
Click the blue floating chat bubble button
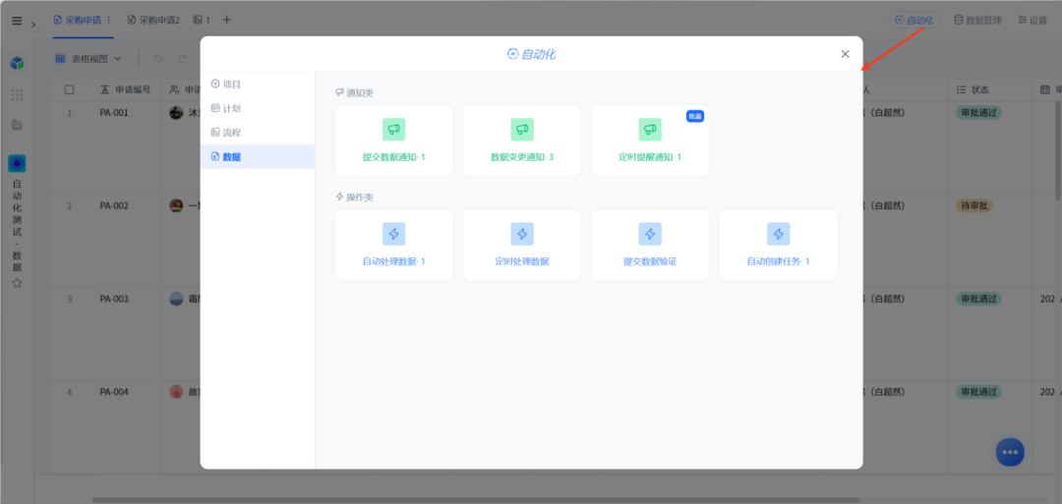[x=1010, y=452]
